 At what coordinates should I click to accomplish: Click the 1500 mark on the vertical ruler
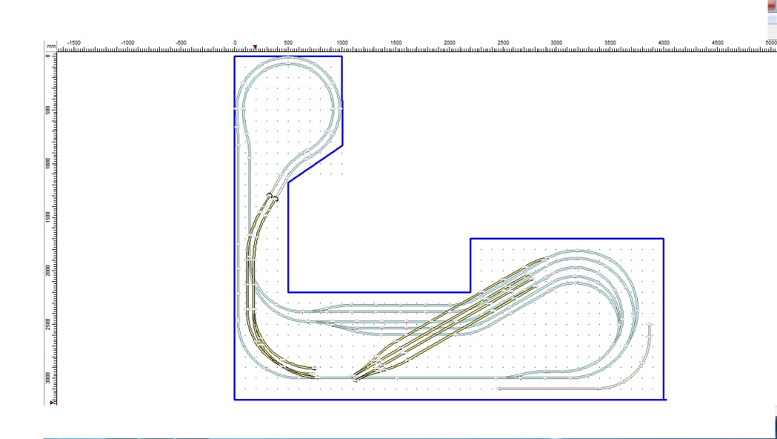pos(48,216)
